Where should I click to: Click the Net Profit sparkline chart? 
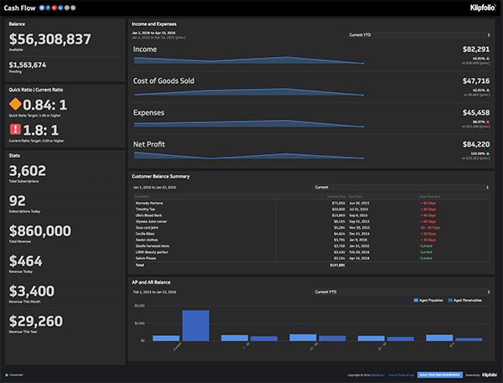(x=249, y=155)
